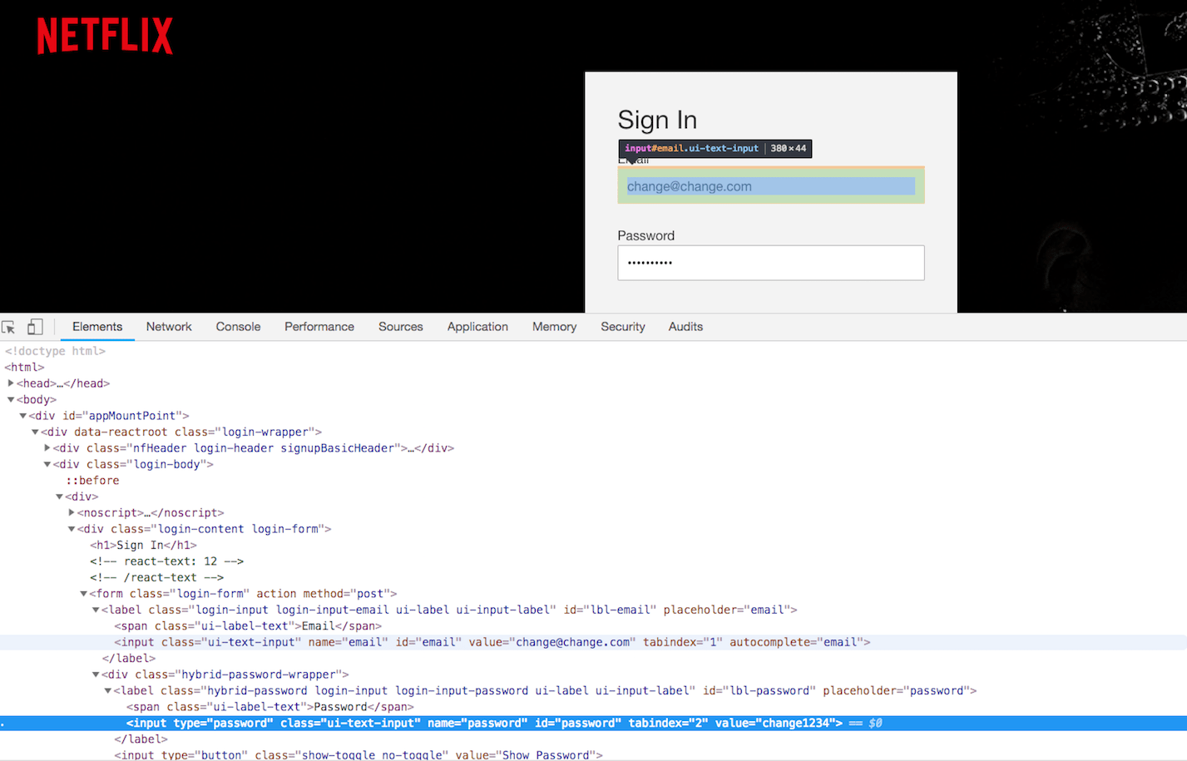Toggle the device toolbar icon
The image size is (1187, 761).
click(35, 327)
